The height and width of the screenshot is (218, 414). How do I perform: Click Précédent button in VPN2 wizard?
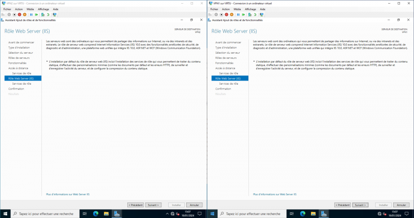136,205
